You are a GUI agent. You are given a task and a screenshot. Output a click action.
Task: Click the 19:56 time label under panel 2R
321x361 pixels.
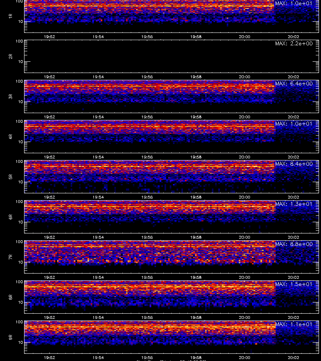[147, 77]
